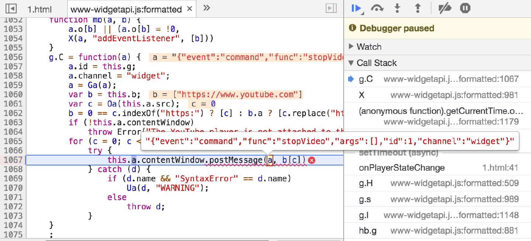The width and height of the screenshot is (531, 241).
Task: Select the onPlayerStateChange stack frame
Action: point(402,168)
